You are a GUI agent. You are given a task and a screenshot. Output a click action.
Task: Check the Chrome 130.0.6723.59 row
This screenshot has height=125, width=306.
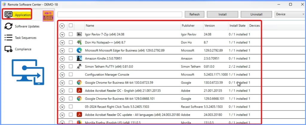71,82
